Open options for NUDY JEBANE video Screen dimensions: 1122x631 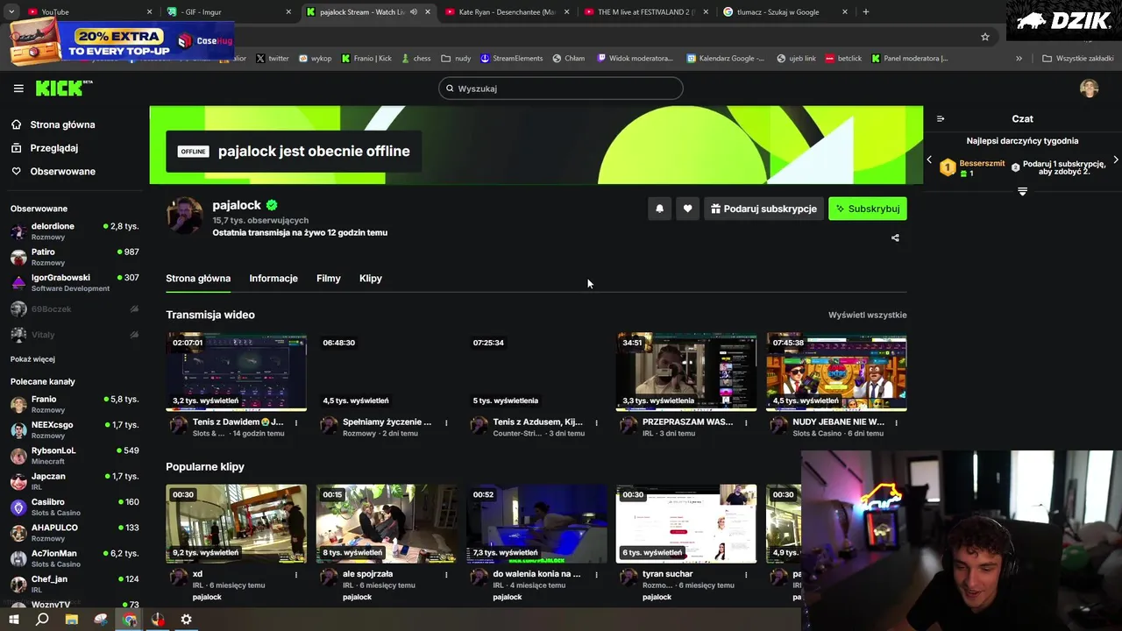click(x=896, y=422)
